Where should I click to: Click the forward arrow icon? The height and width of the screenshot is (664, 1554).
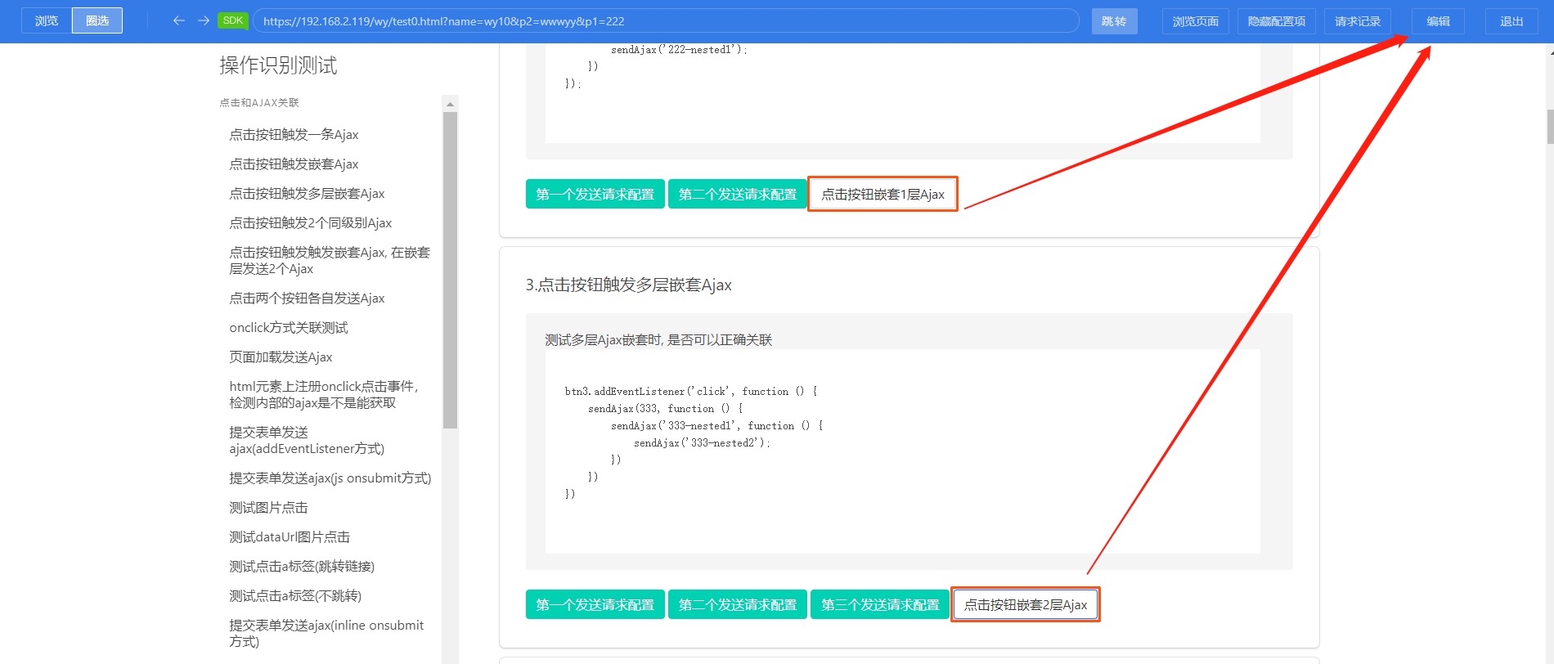[204, 20]
